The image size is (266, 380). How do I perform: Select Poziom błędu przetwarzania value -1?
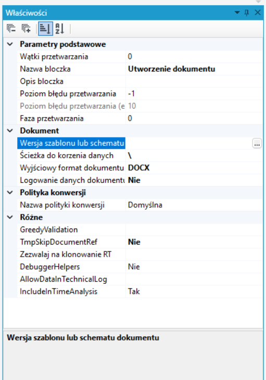194,94
